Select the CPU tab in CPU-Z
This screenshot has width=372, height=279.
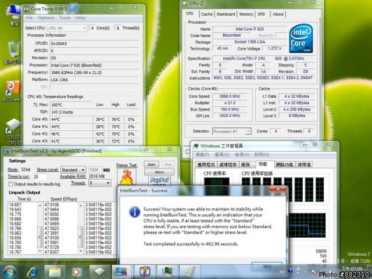(x=190, y=13)
